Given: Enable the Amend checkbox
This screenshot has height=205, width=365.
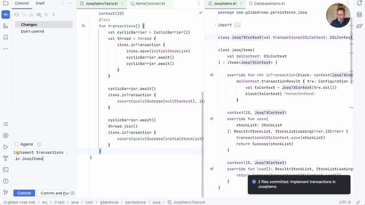Looking at the screenshot, I should tap(17, 144).
